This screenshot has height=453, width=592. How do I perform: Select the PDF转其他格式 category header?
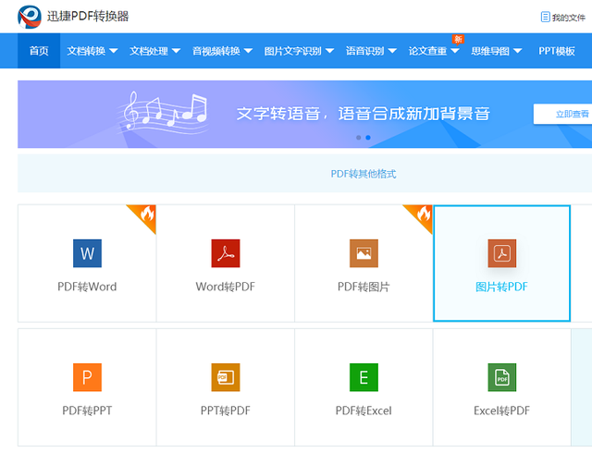(x=364, y=174)
